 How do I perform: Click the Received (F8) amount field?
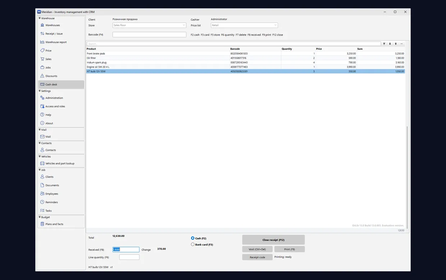(126, 249)
